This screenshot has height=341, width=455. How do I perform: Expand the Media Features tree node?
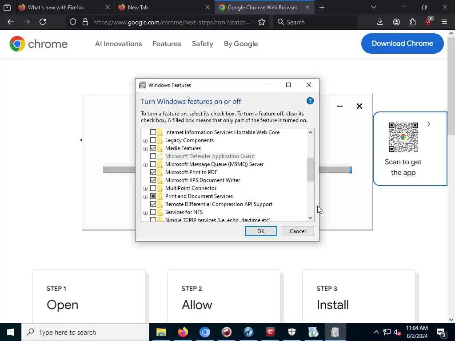point(145,149)
